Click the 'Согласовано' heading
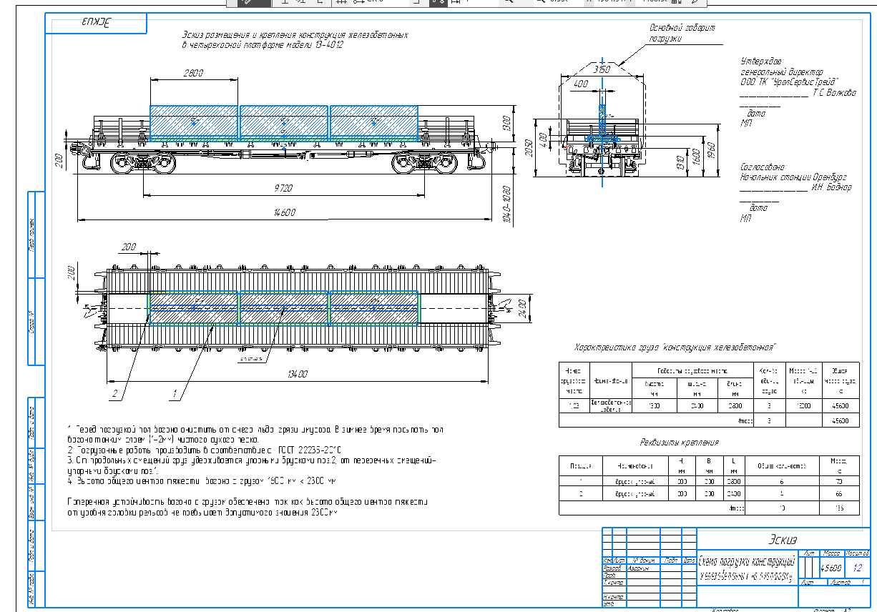The image size is (877, 612). coord(765,167)
